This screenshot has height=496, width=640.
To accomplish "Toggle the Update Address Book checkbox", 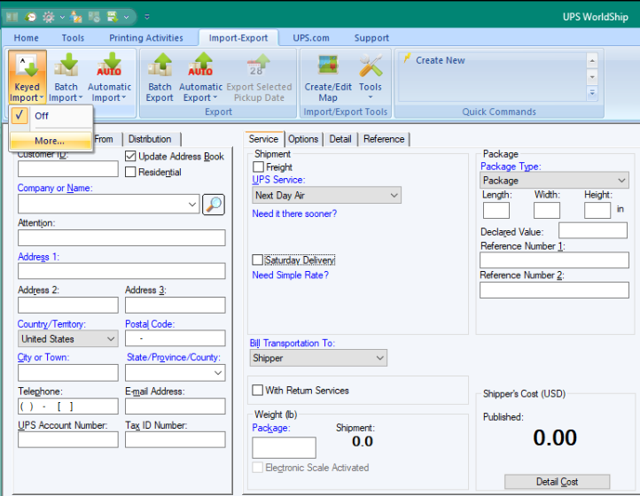I will (130, 156).
